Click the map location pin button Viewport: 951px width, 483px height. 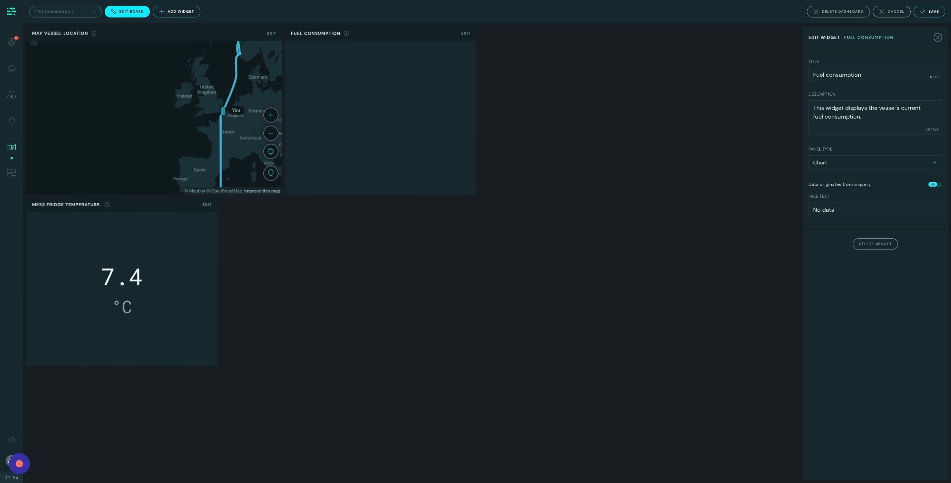(271, 173)
